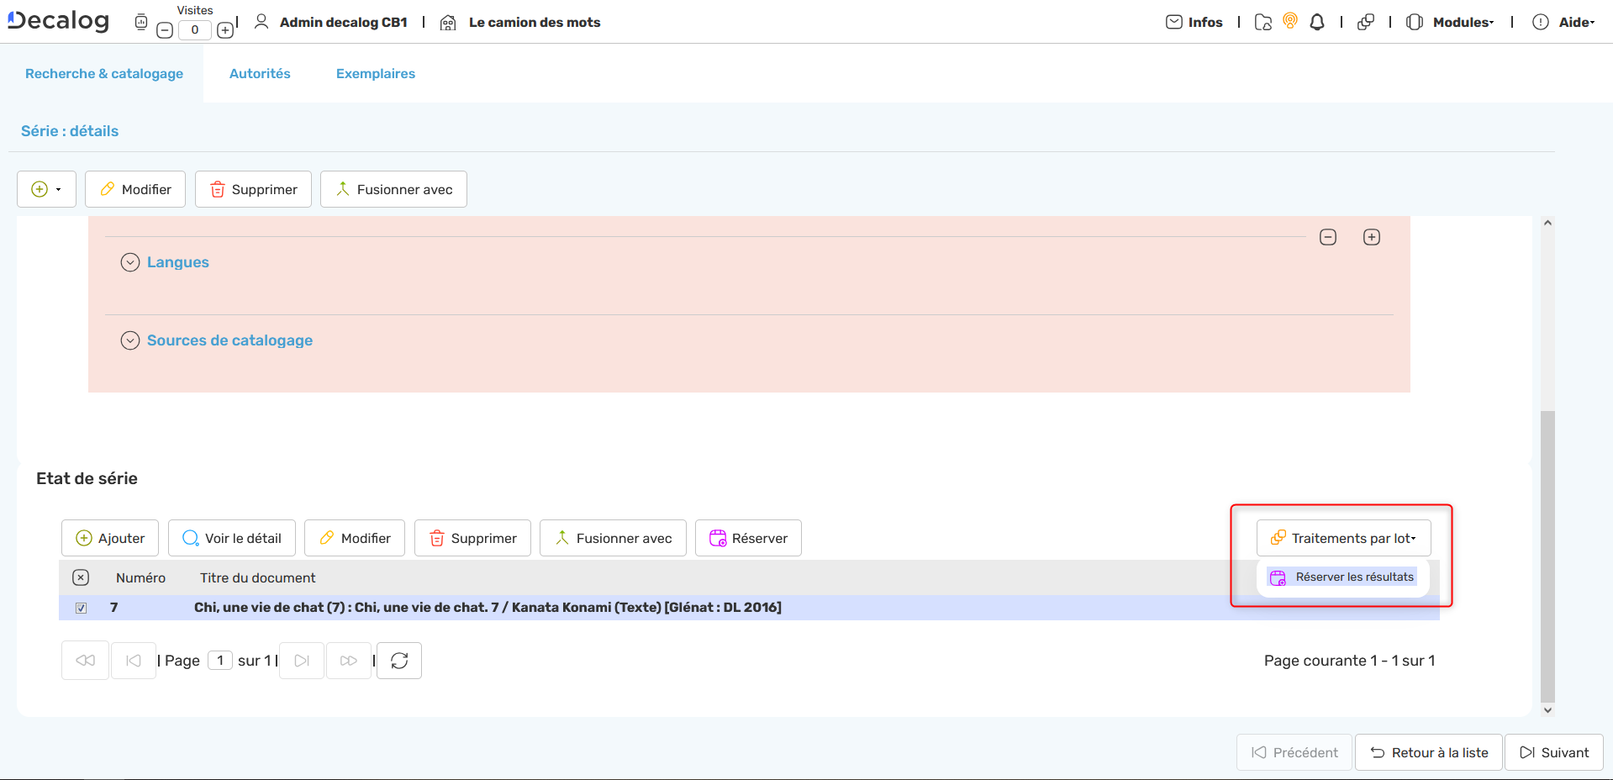Click the orange broadcast alert icon

point(1290,21)
